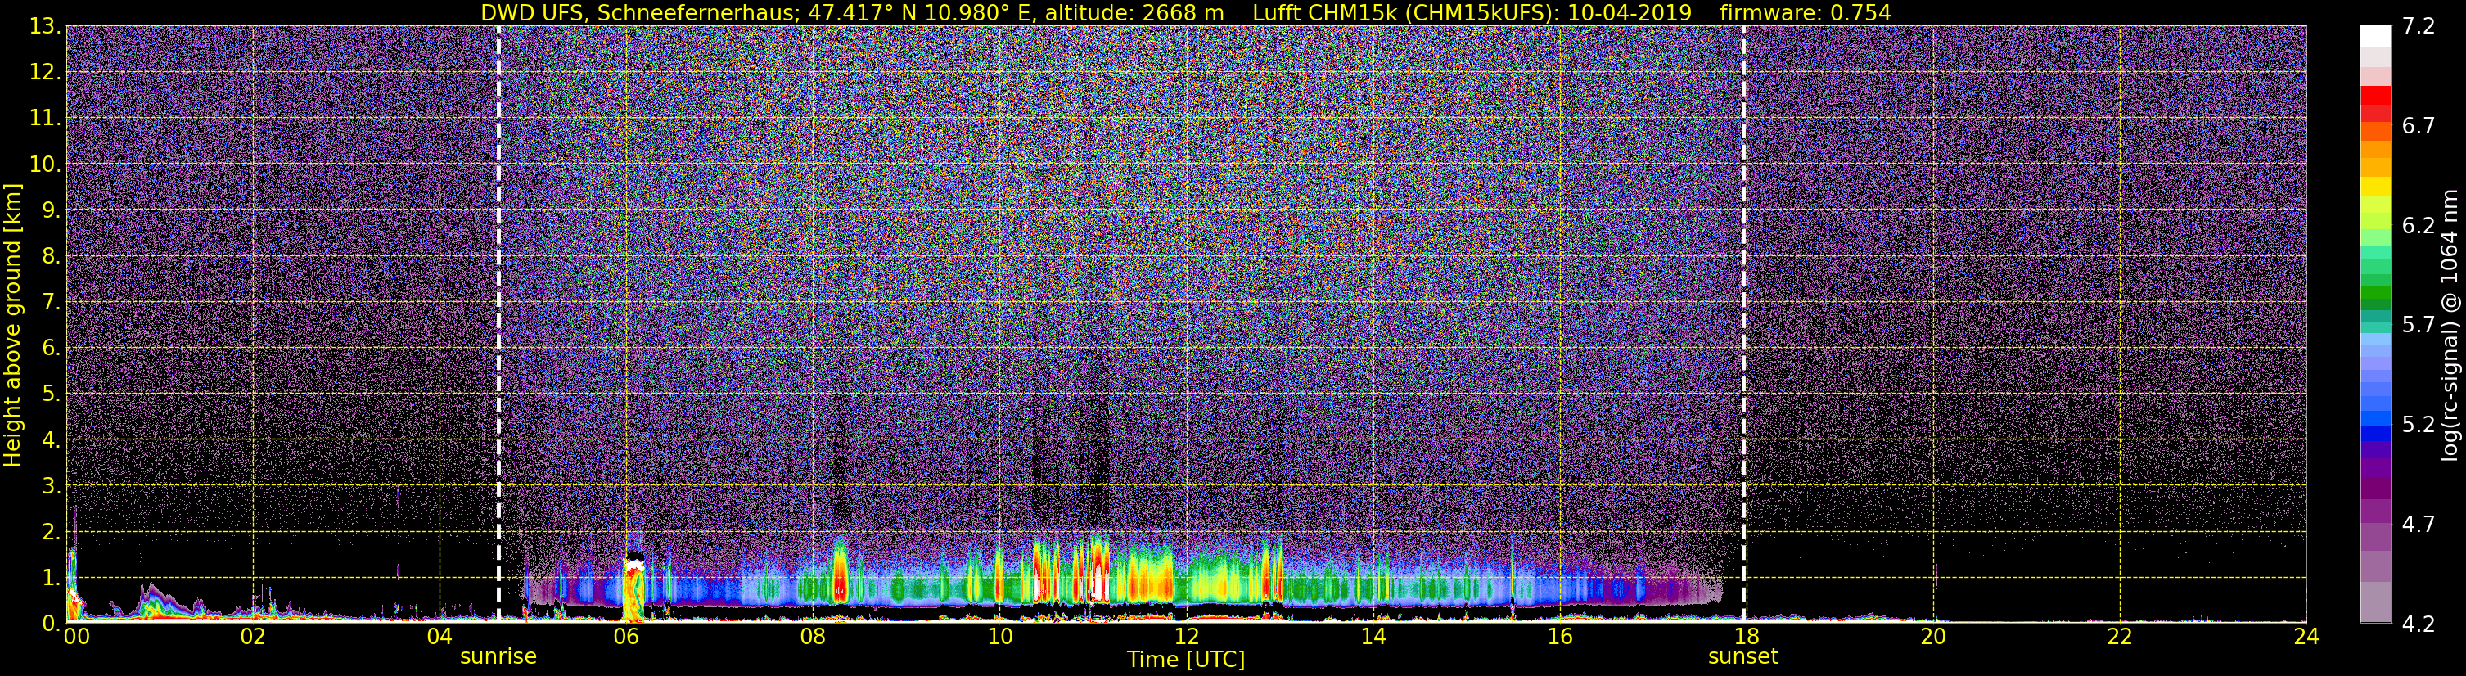Click height axis tick '8.'
The image size is (2466, 676).
coord(50,257)
